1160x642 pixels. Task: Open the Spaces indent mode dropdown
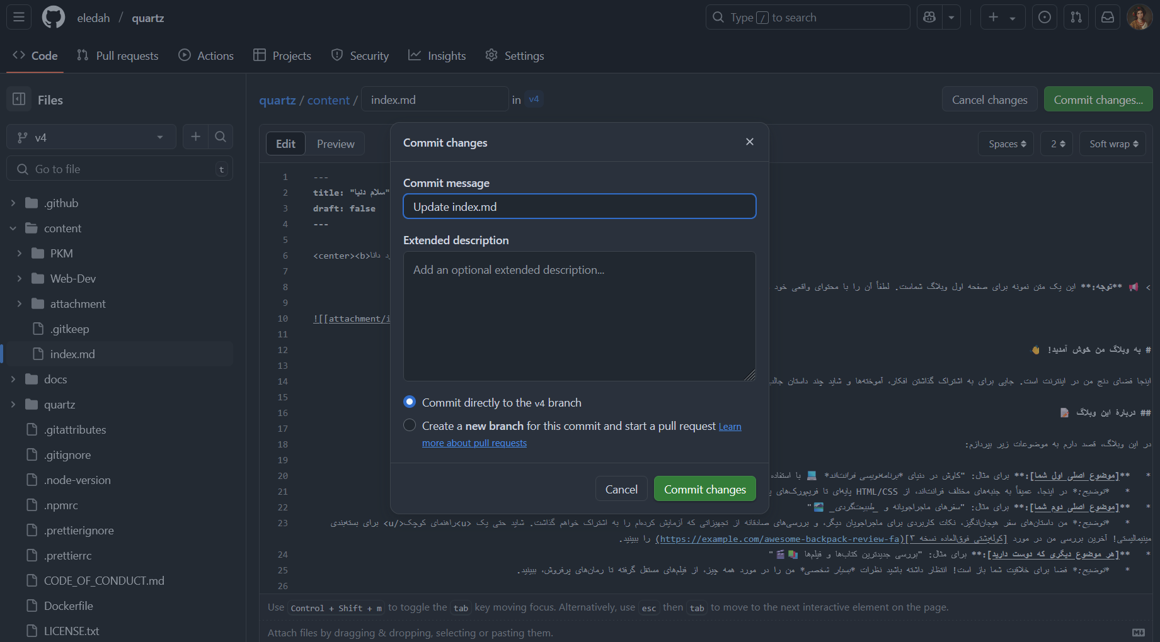(x=1007, y=144)
